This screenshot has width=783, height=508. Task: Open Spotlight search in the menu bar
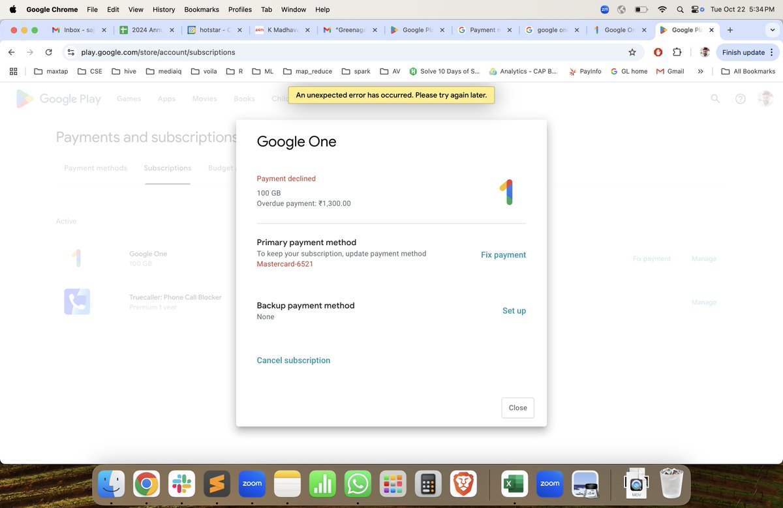coord(681,10)
